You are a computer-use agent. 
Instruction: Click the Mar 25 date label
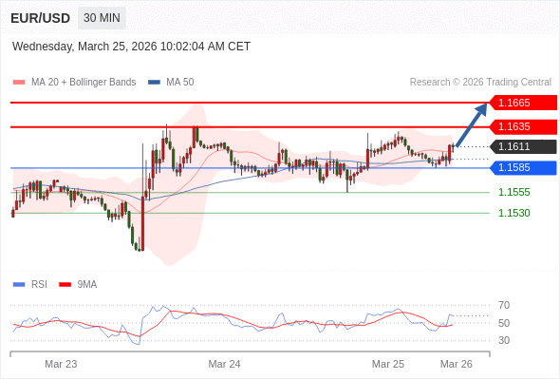pyautogui.click(x=388, y=364)
